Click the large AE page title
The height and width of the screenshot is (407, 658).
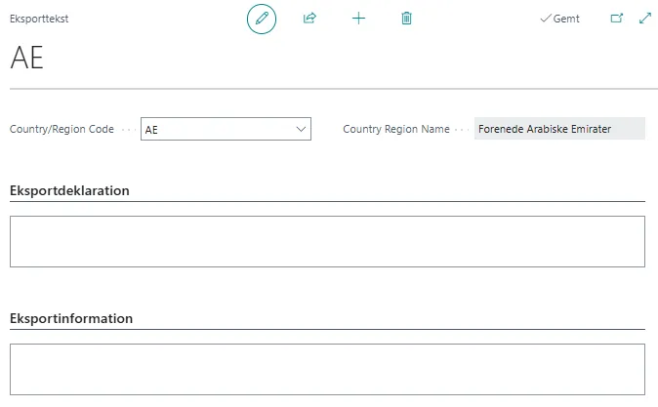27,59
